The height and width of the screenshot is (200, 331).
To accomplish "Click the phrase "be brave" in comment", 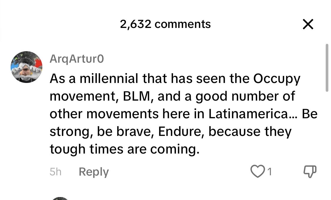I will [124, 132].
